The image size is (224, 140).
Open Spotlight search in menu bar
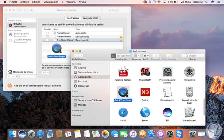pyautogui.click(x=207, y=2)
